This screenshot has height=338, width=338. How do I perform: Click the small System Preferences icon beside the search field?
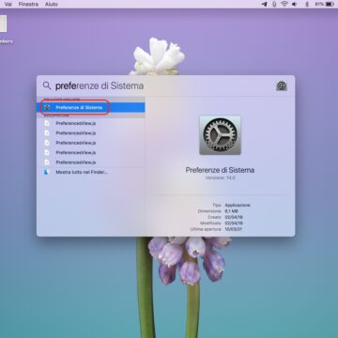282,85
